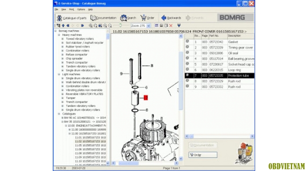Select the round marker for Oil seal row
This screenshot has height=171, width=308.
pyautogui.click(x=187, y=53)
